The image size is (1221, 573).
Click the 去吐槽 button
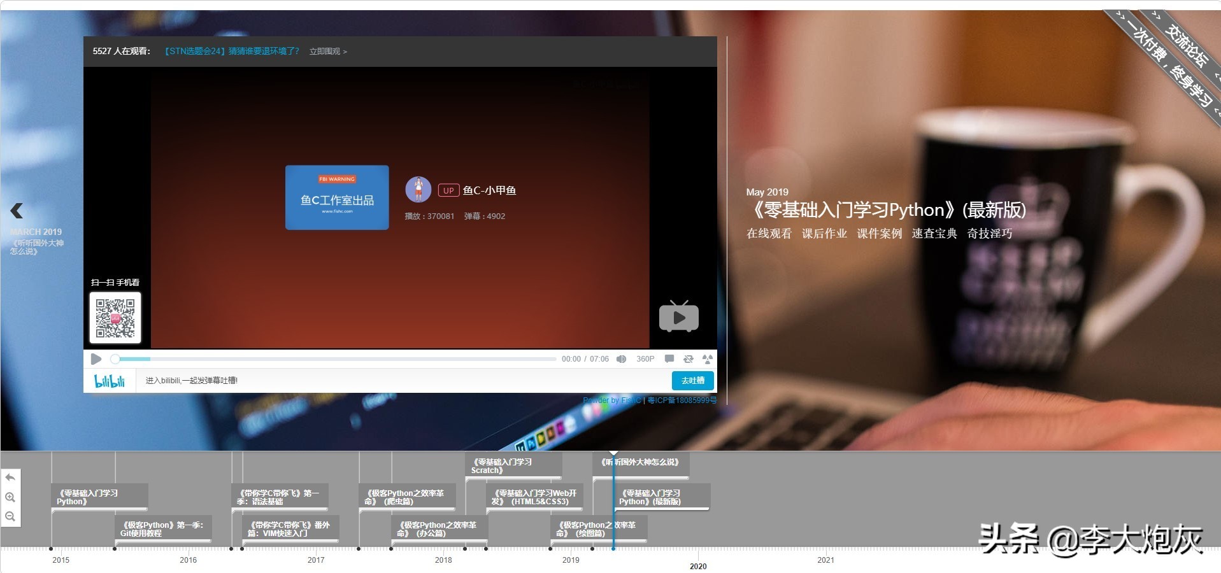[692, 380]
